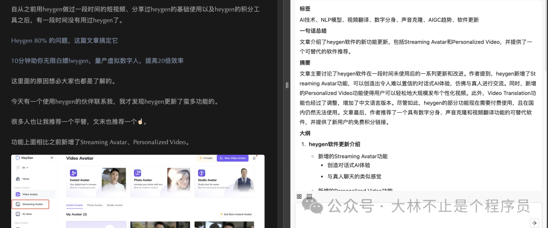548x228 pixels.
Task: Click the Instant Avatar card icon
Action: tap(74, 173)
